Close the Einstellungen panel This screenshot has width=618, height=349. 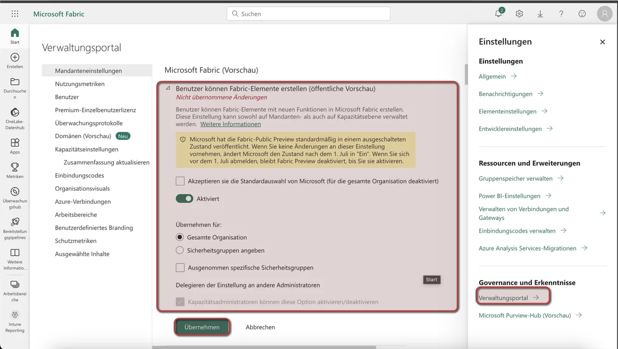pyautogui.click(x=603, y=42)
